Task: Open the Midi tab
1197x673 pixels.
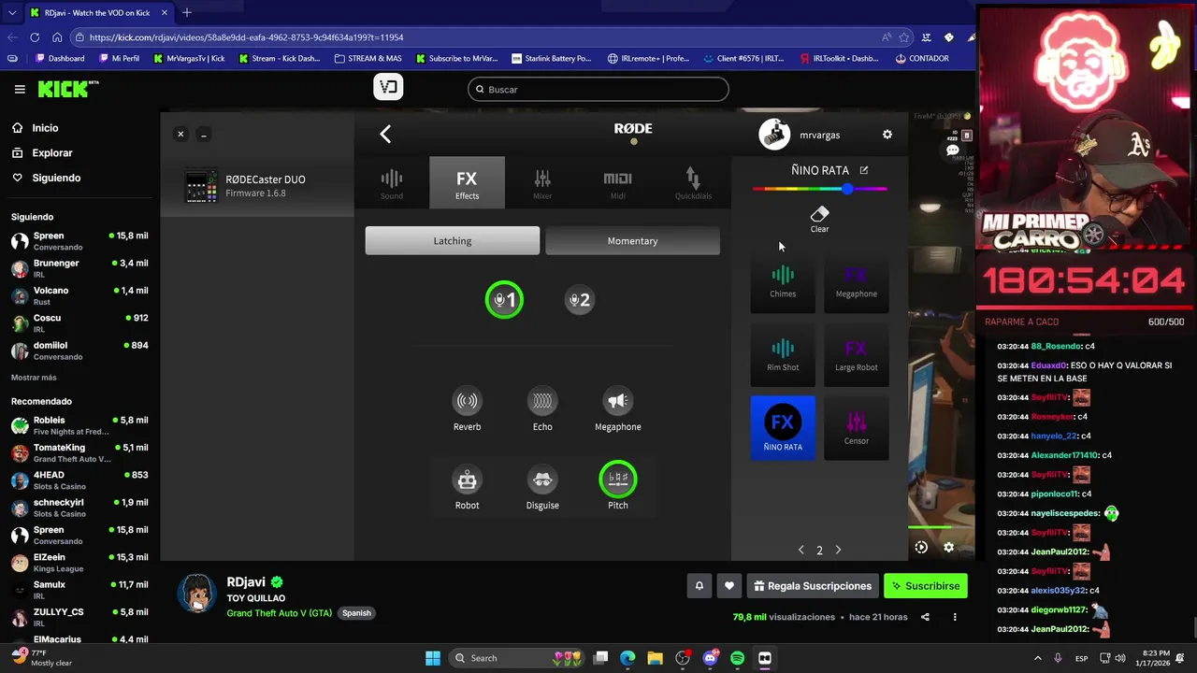Action: coord(617,183)
